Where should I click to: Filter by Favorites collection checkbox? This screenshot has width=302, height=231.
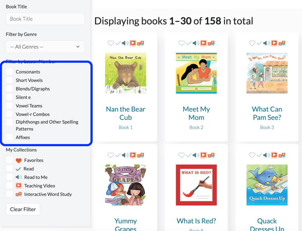[9, 160]
